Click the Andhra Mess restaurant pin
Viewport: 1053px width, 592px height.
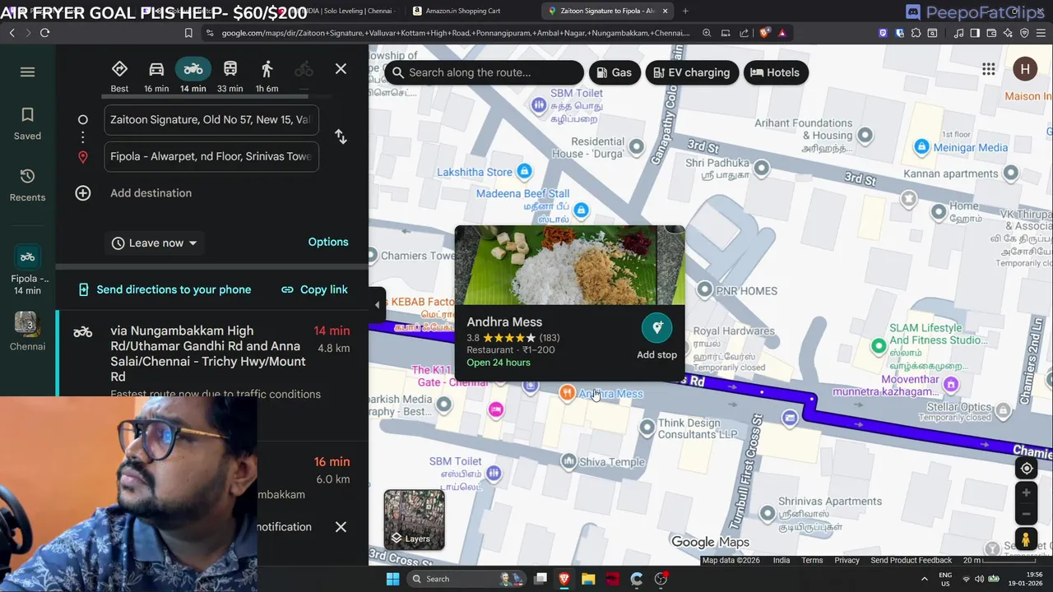pyautogui.click(x=567, y=393)
